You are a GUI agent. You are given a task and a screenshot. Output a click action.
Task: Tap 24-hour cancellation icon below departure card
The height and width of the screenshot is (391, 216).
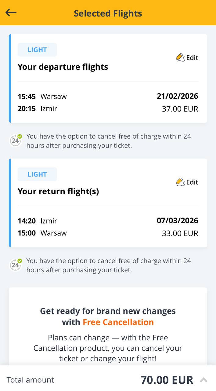point(16,141)
